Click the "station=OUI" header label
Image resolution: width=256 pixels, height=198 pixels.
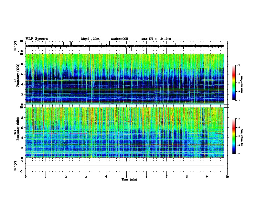(120, 39)
